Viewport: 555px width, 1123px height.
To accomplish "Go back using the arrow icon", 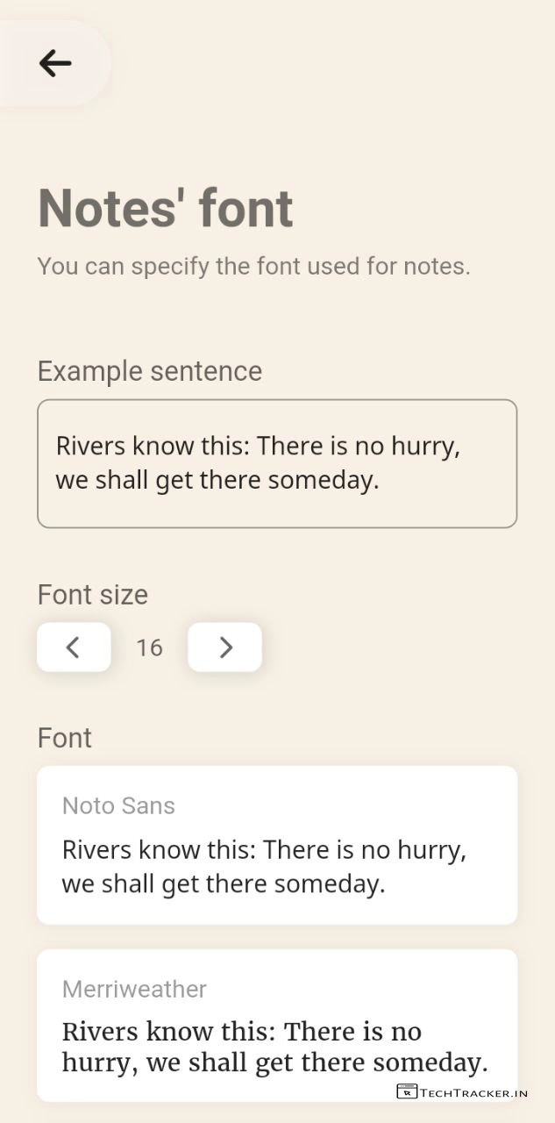I will point(55,63).
